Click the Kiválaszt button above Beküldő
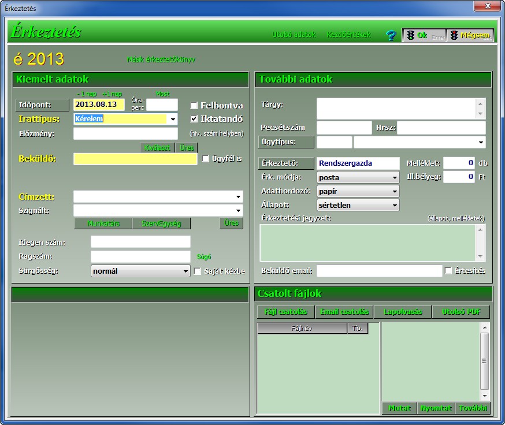Image resolution: width=505 pixels, height=425 pixels. click(157, 148)
